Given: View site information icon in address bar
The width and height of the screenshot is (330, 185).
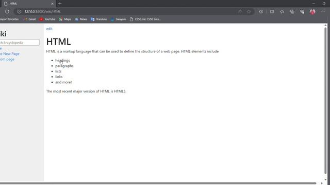Looking at the screenshot, I should pos(19,11).
